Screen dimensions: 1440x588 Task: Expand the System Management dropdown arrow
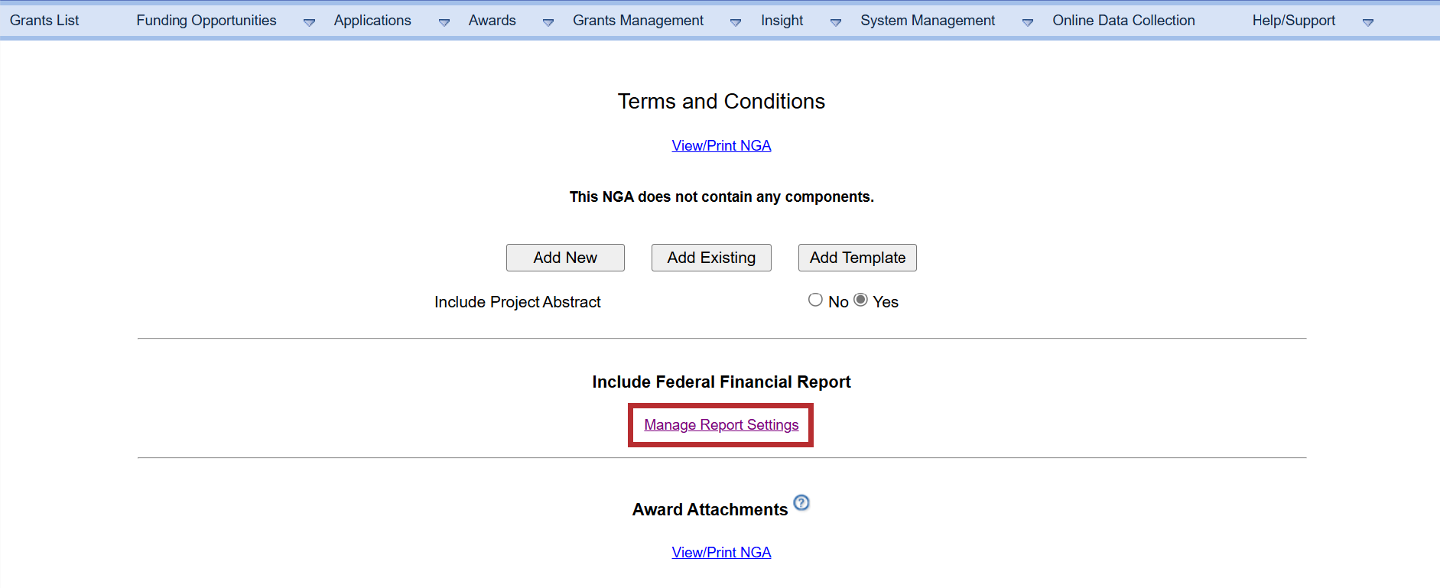(x=1027, y=22)
